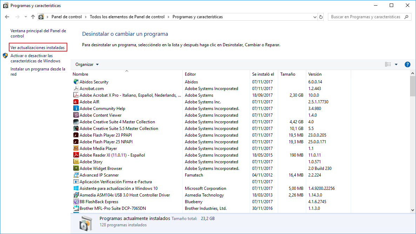Viewport: 416px width, 234px height.
Task: Go up one level with the up arrow
Action: [x=33, y=17]
